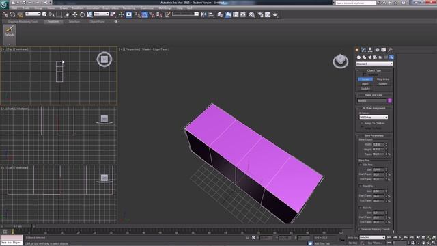Screen dimensions: 437x246
Task: Open the Named Selection Sets dropdown
Action: [185, 14]
